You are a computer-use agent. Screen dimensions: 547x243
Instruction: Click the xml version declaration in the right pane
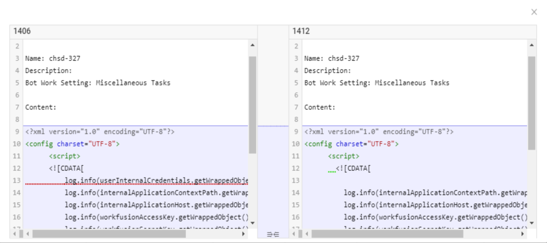click(379, 132)
